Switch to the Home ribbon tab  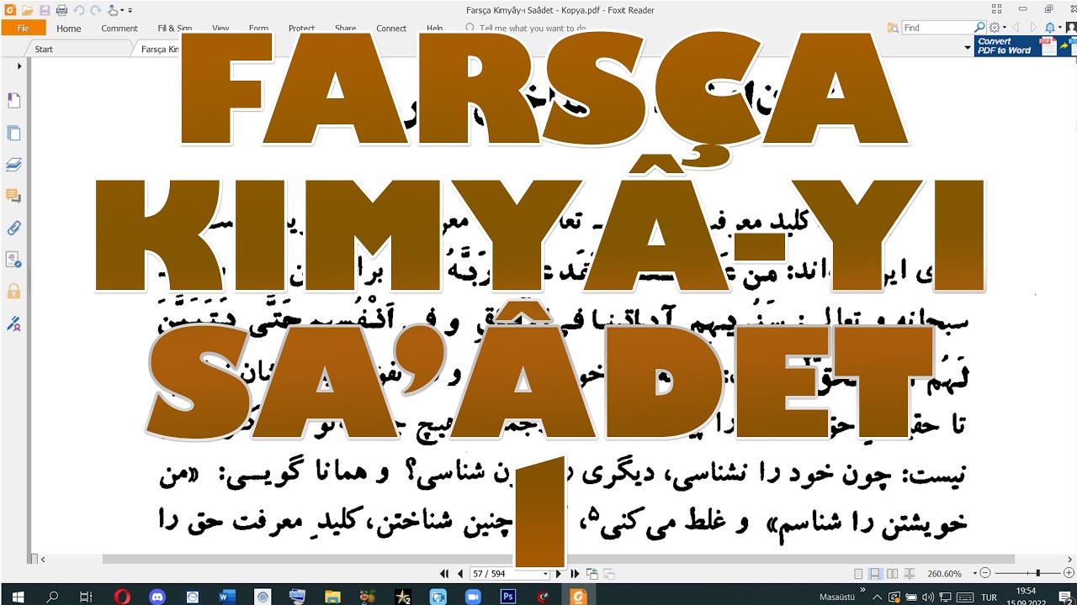(69, 28)
